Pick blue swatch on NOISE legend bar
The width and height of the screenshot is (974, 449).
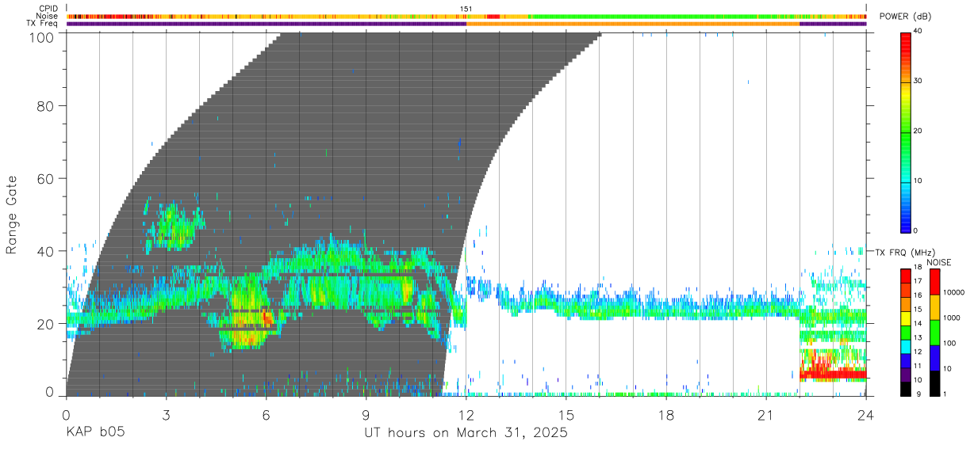[935, 358]
